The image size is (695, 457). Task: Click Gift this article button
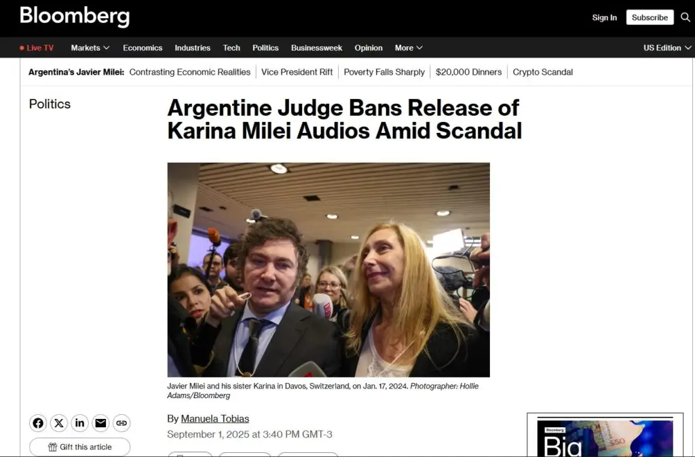(x=80, y=447)
